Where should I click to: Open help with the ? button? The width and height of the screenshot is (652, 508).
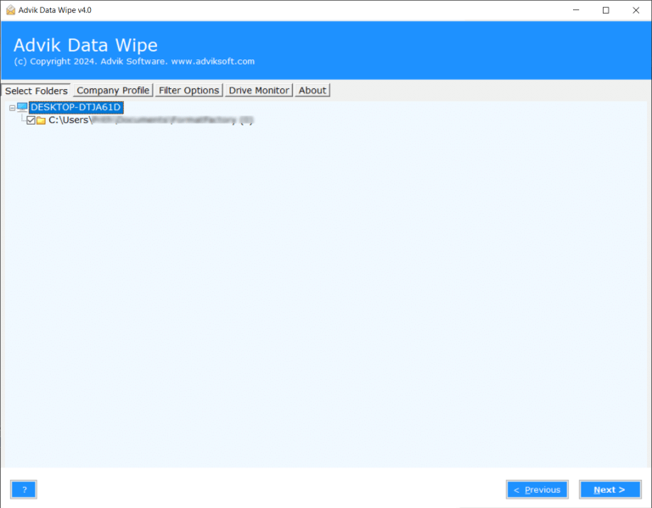[24, 489]
